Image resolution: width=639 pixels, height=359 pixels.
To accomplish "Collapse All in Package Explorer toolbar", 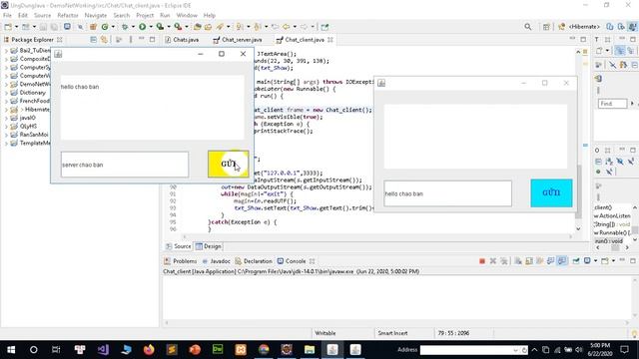I will (94, 40).
